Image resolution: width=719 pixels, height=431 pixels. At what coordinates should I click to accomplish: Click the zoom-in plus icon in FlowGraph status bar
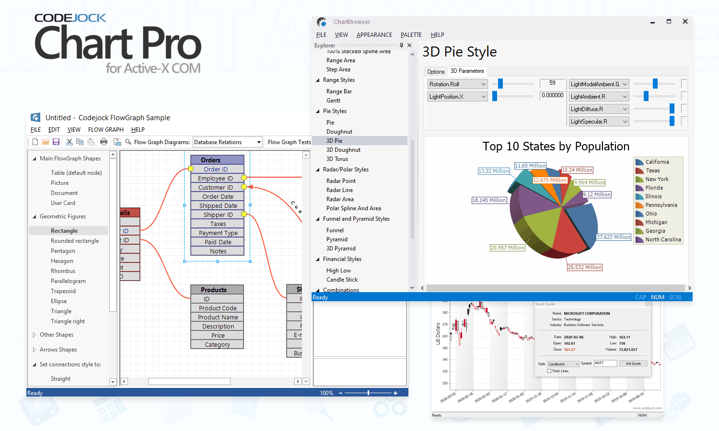[x=395, y=393]
